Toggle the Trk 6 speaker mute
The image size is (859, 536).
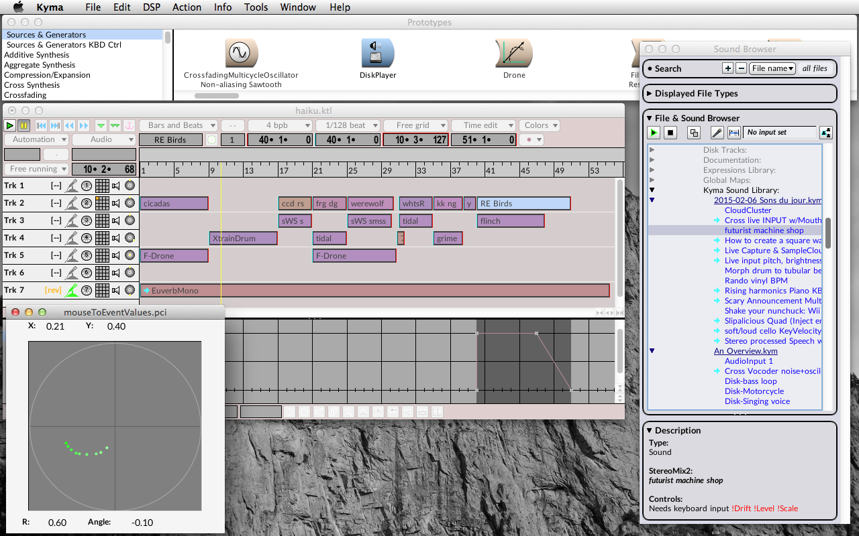(x=116, y=273)
